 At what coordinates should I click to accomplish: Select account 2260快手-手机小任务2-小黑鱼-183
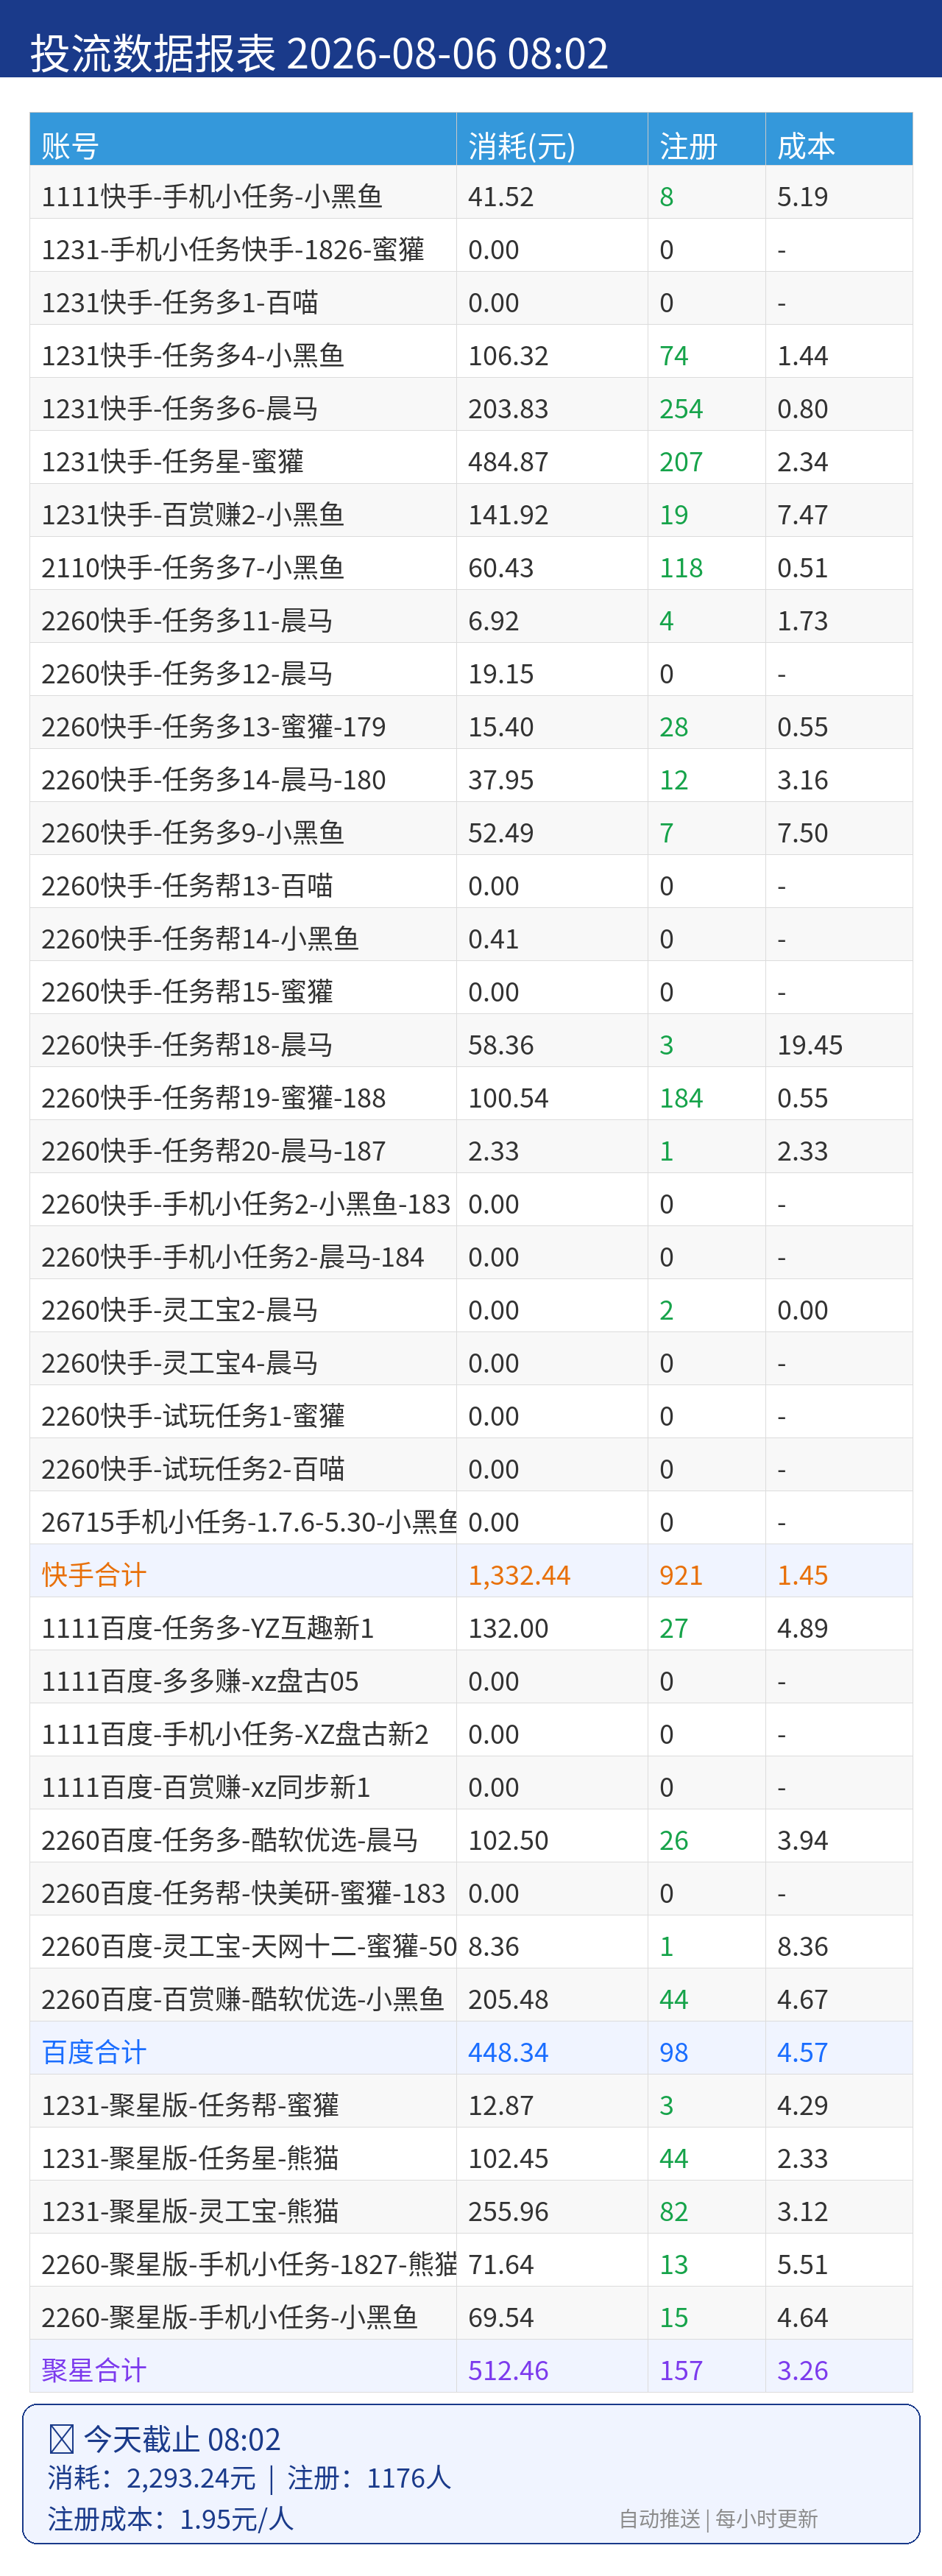246,1204
